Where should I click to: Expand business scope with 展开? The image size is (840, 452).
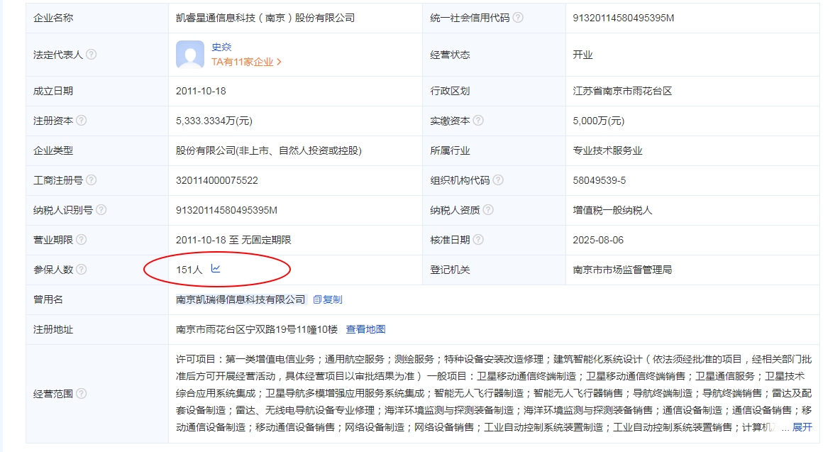click(802, 427)
